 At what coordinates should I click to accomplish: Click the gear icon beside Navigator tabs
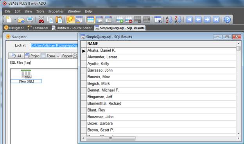click(x=75, y=56)
